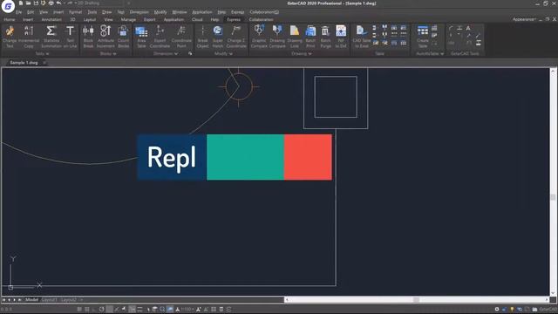Activate the Break Object tool
Screen dimensions: 558x314
[x=203, y=37]
